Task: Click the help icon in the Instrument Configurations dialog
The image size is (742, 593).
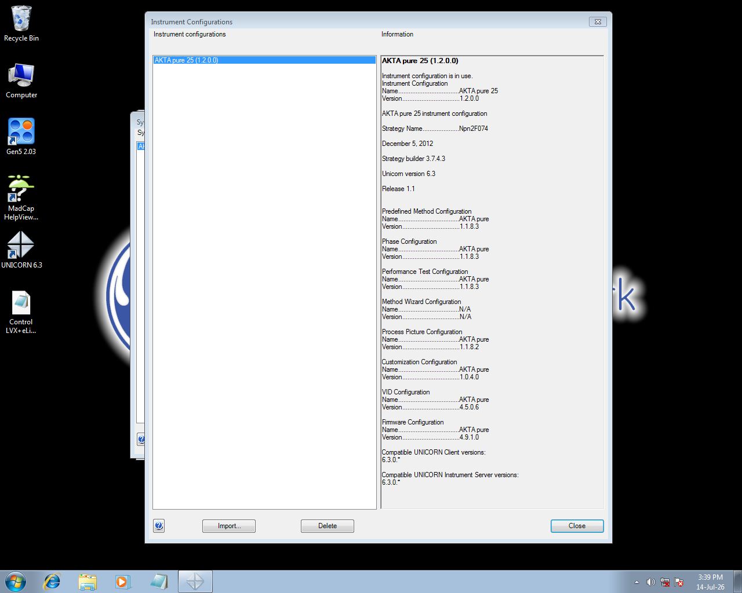Action: coord(159,526)
